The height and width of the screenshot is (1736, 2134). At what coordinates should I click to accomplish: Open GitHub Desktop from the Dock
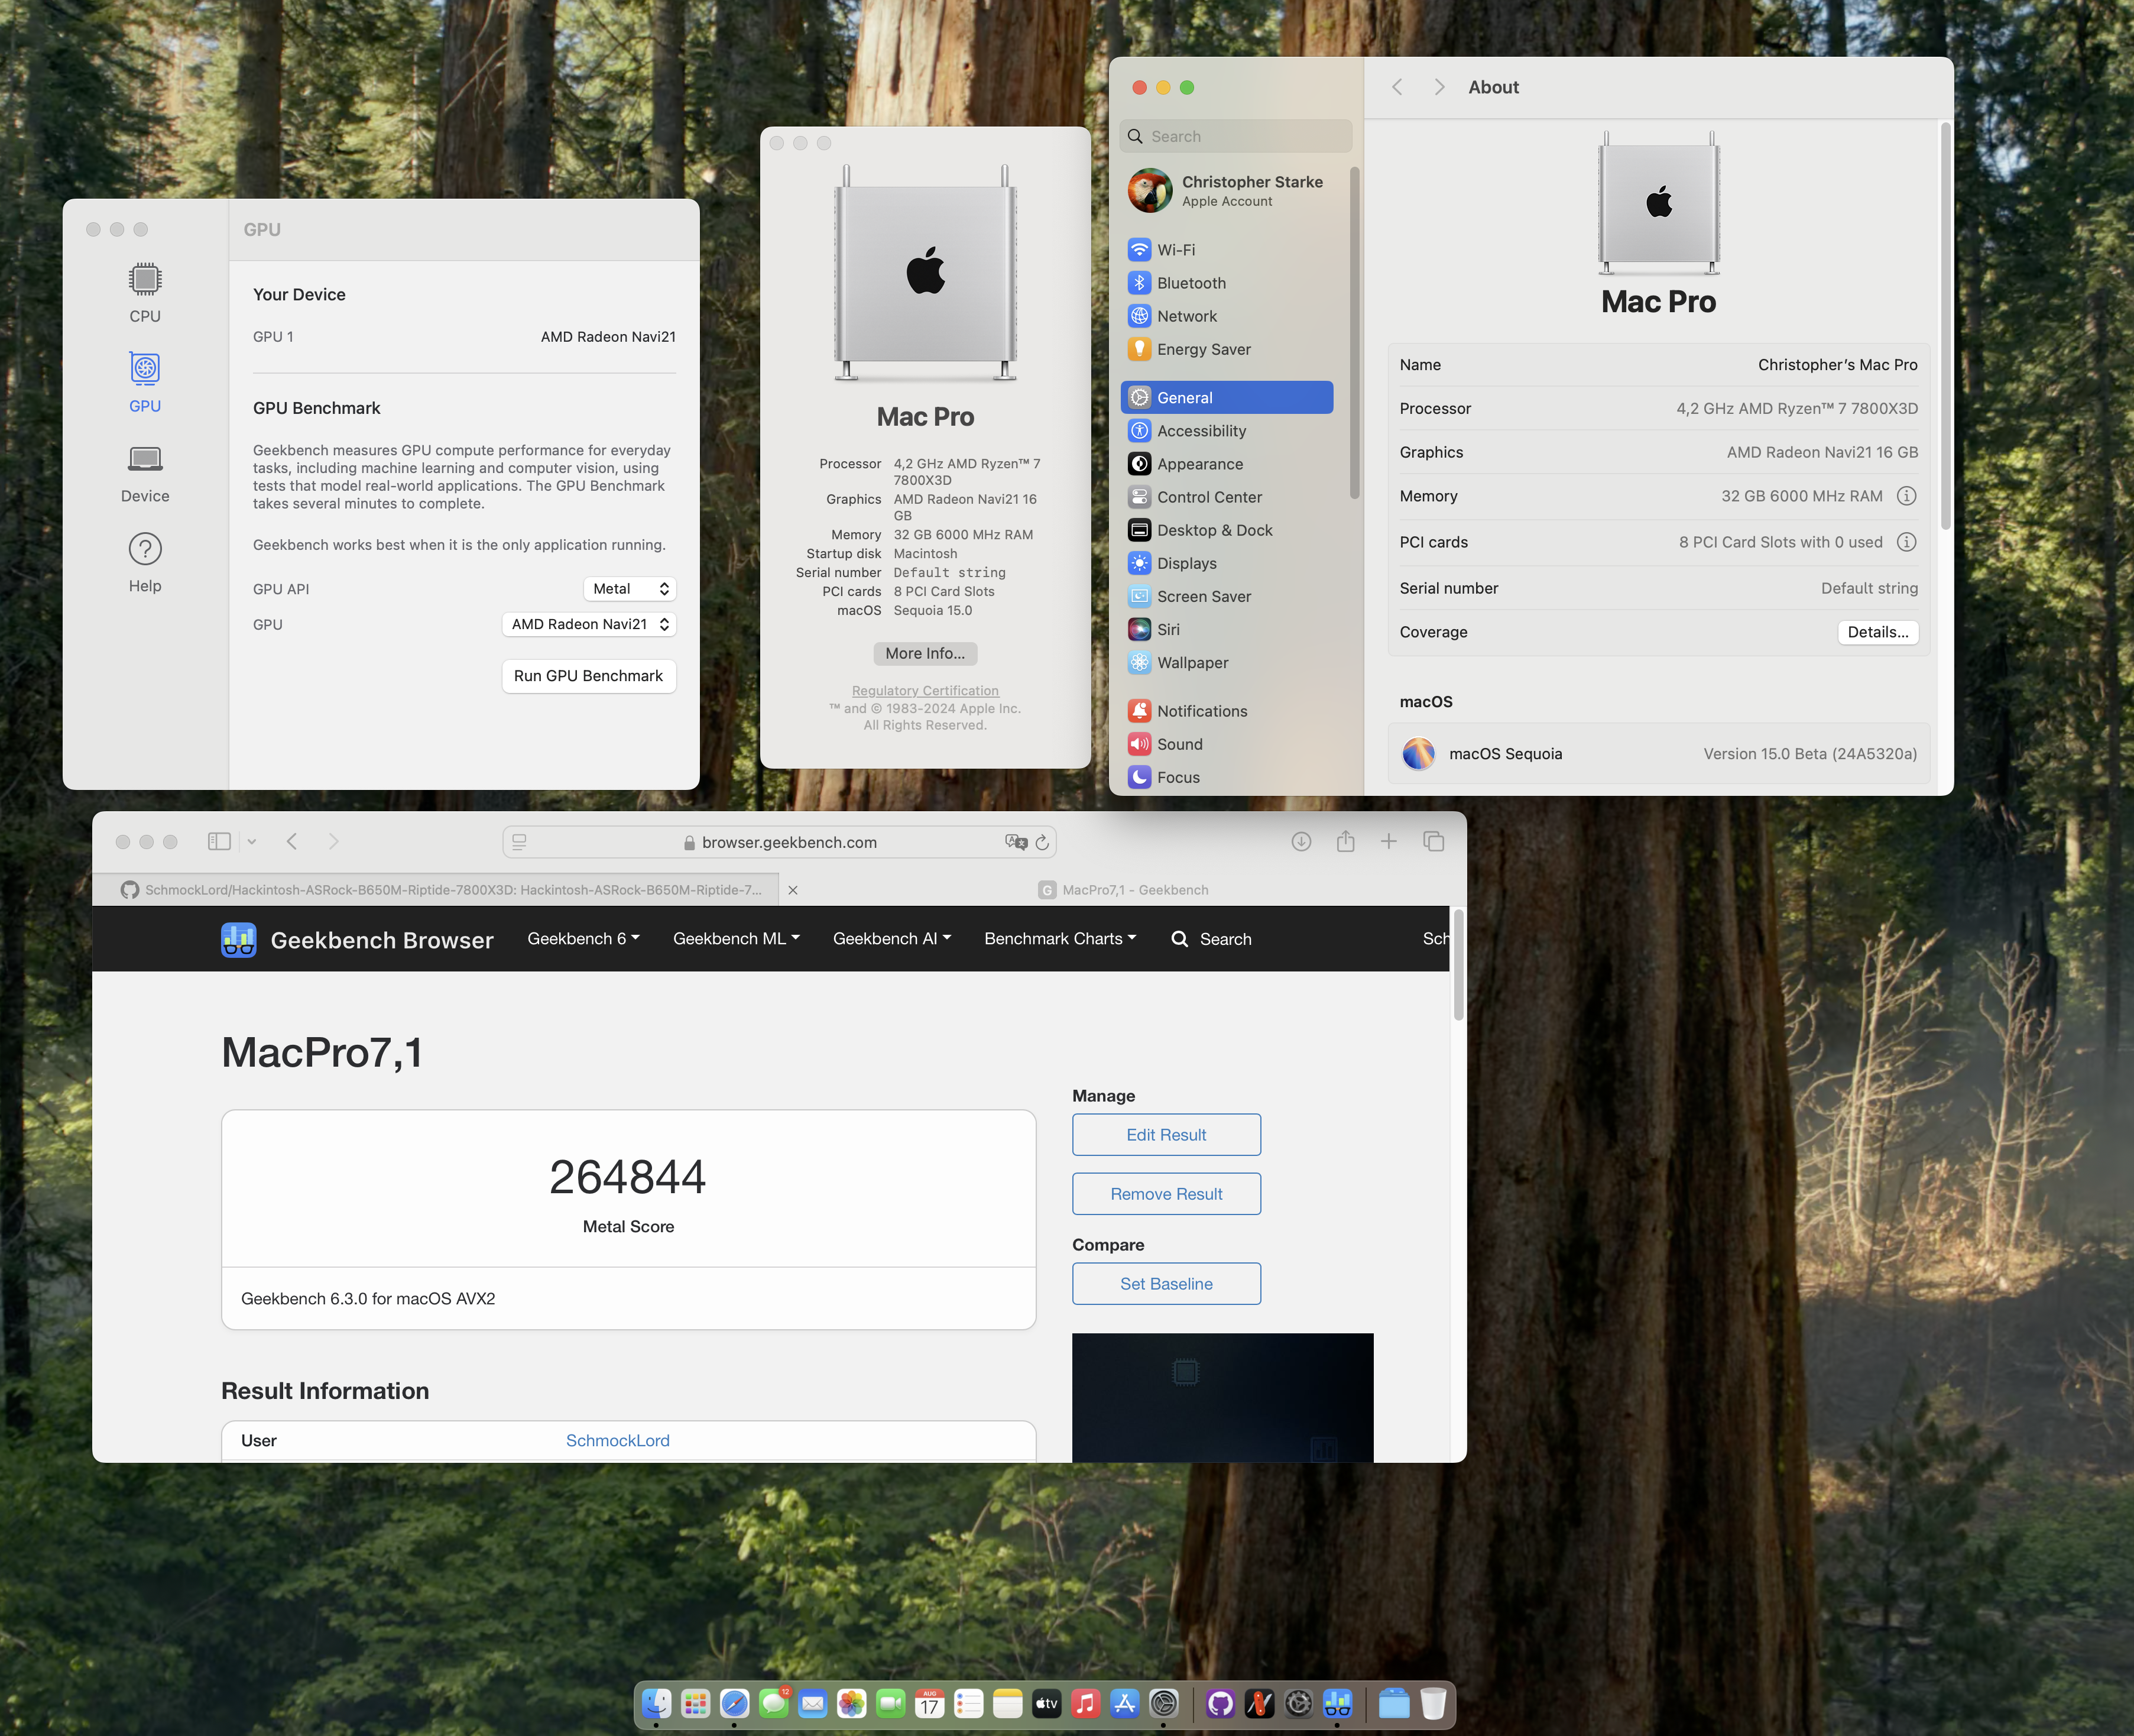(x=1220, y=1703)
